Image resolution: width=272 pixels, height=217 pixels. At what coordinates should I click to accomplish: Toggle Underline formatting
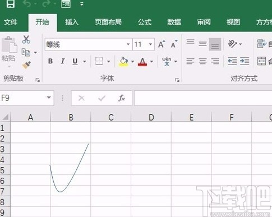pos(75,61)
